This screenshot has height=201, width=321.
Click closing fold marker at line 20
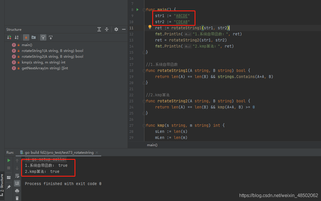click(x=144, y=83)
